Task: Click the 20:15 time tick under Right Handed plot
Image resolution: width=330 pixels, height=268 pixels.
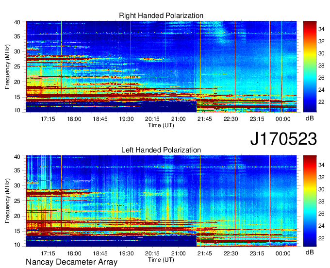Action: click(152, 119)
